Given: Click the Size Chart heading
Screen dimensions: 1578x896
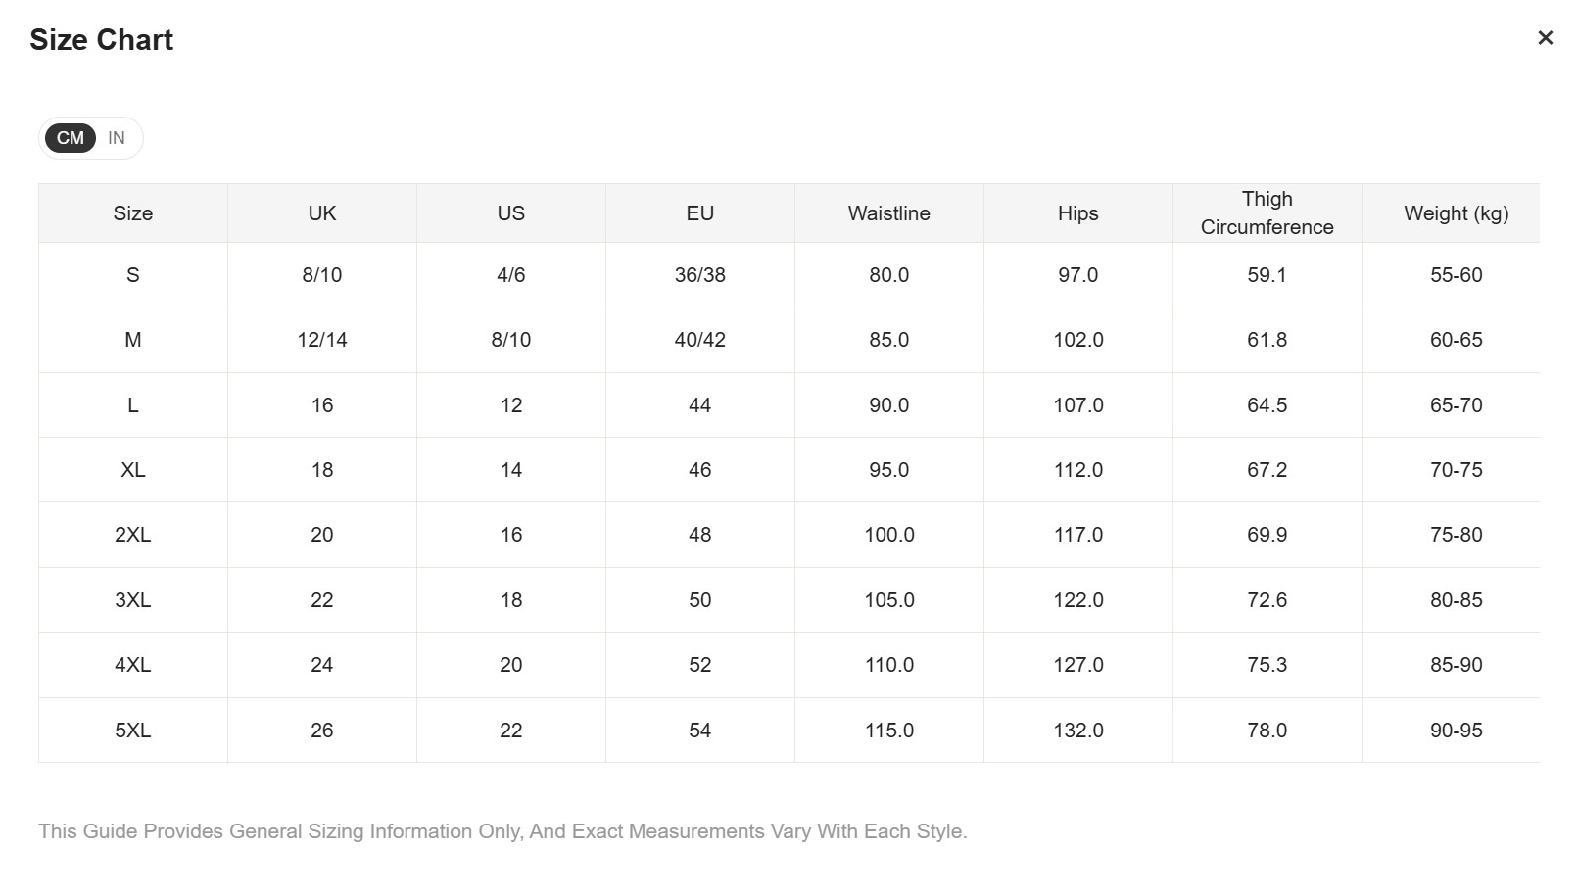Looking at the screenshot, I should (102, 40).
